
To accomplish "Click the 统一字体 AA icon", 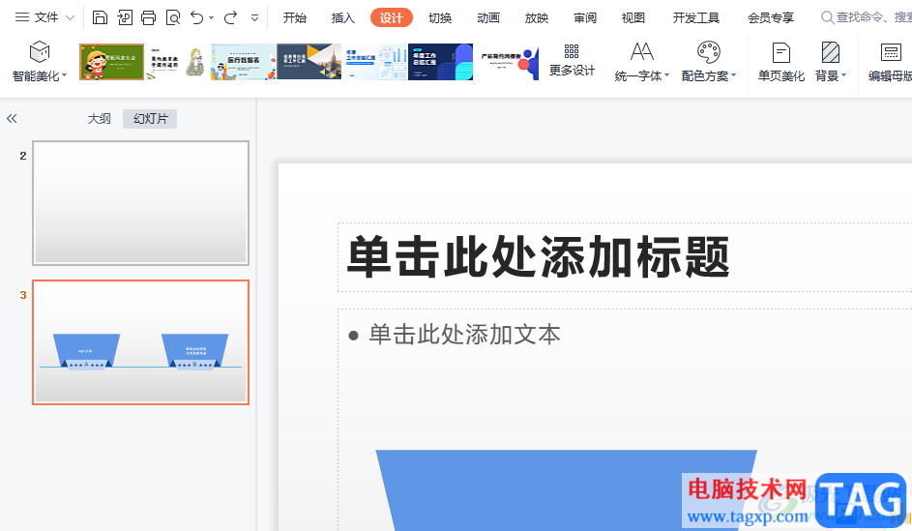I will (642, 52).
